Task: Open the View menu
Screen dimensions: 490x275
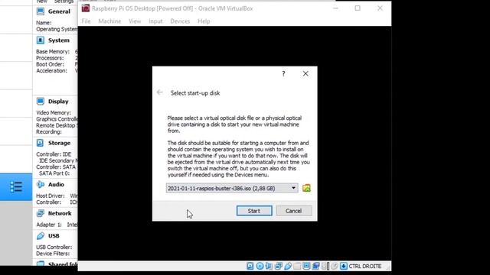Action: [x=135, y=21]
